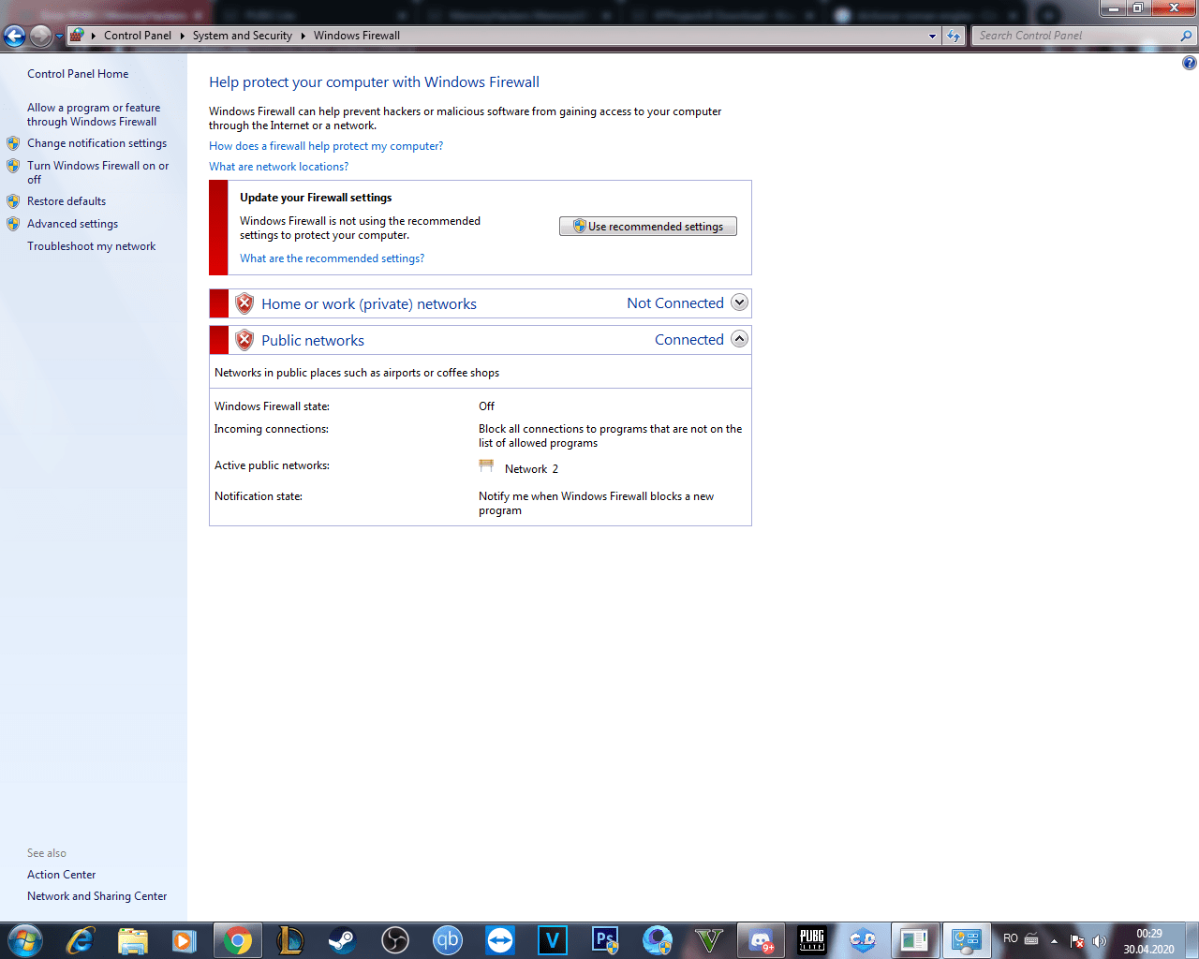Click the Windows Firewall state Off value
Screen dimensions: 1199x959
point(487,406)
